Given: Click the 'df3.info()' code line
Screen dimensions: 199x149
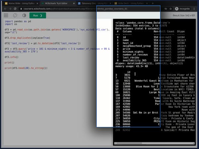Looking at the screenshot, I should [x=11, y=57].
